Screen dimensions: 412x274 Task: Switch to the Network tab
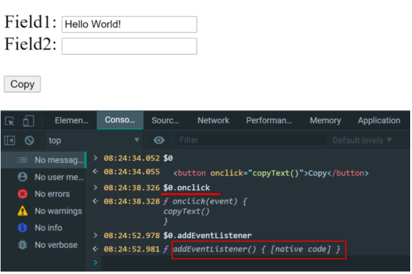pos(213,120)
